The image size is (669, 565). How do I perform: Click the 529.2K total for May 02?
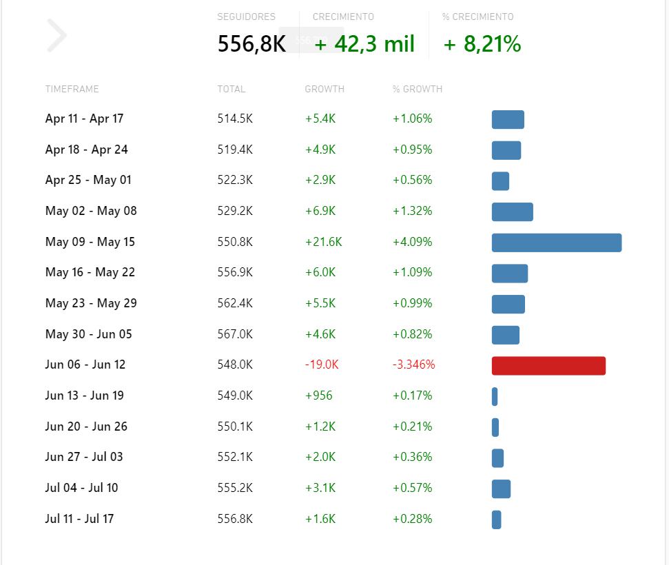pyautogui.click(x=235, y=211)
